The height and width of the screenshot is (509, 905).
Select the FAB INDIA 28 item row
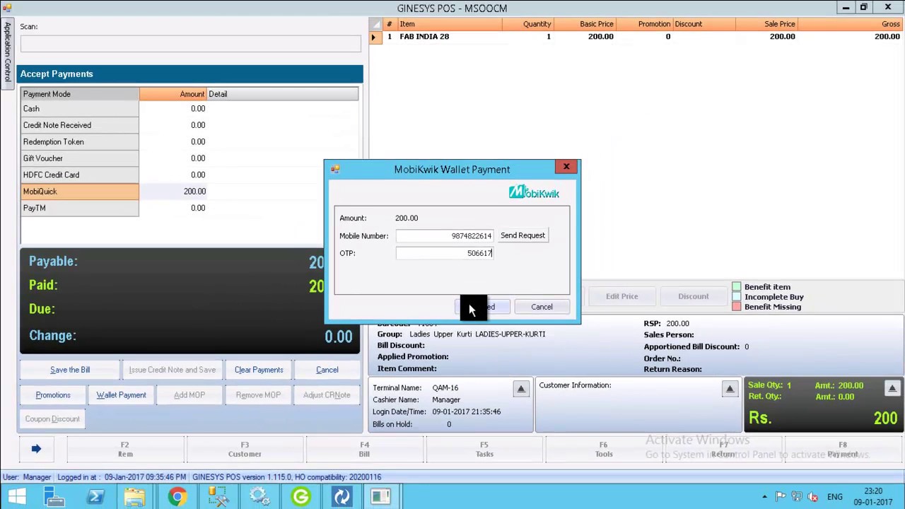pyautogui.click(x=636, y=37)
